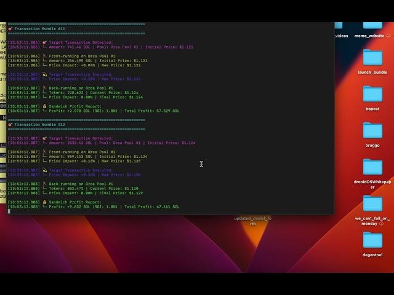The image size is (394, 295).
Task: Click the Price Impact +0.18% line
Action: tap(74, 79)
